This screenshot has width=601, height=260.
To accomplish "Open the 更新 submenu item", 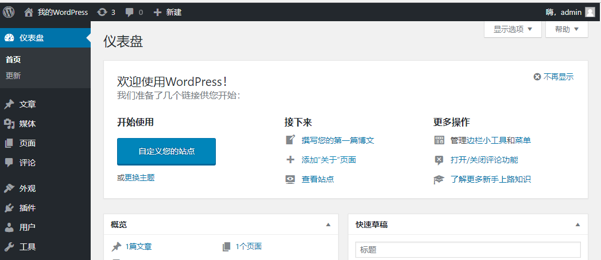I will pos(13,76).
